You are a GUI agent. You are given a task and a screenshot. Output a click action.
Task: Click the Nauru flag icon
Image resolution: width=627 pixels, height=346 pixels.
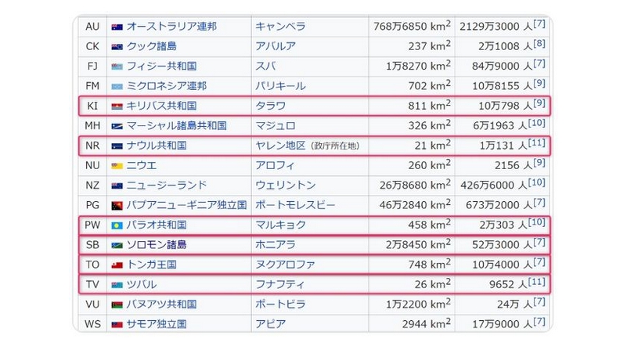(118, 146)
